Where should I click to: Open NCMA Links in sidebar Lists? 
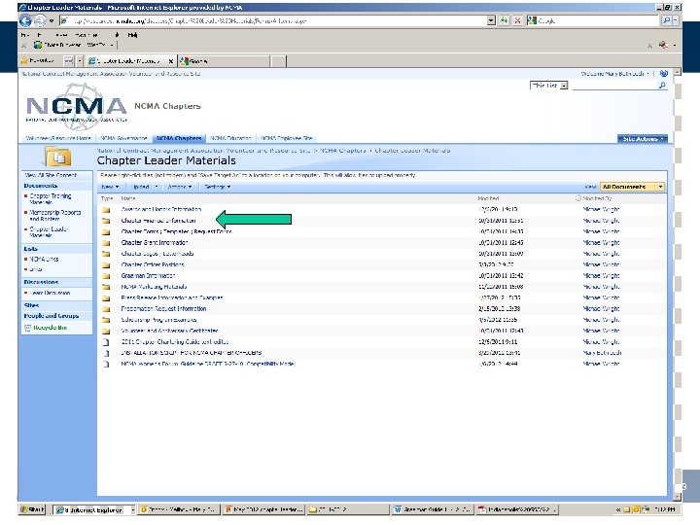pos(44,260)
